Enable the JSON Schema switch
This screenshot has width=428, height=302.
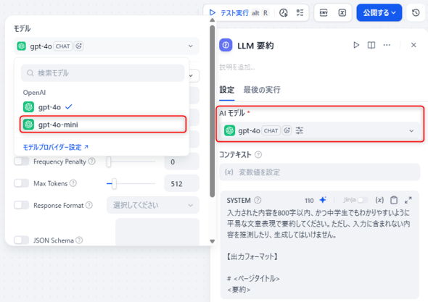point(22,240)
